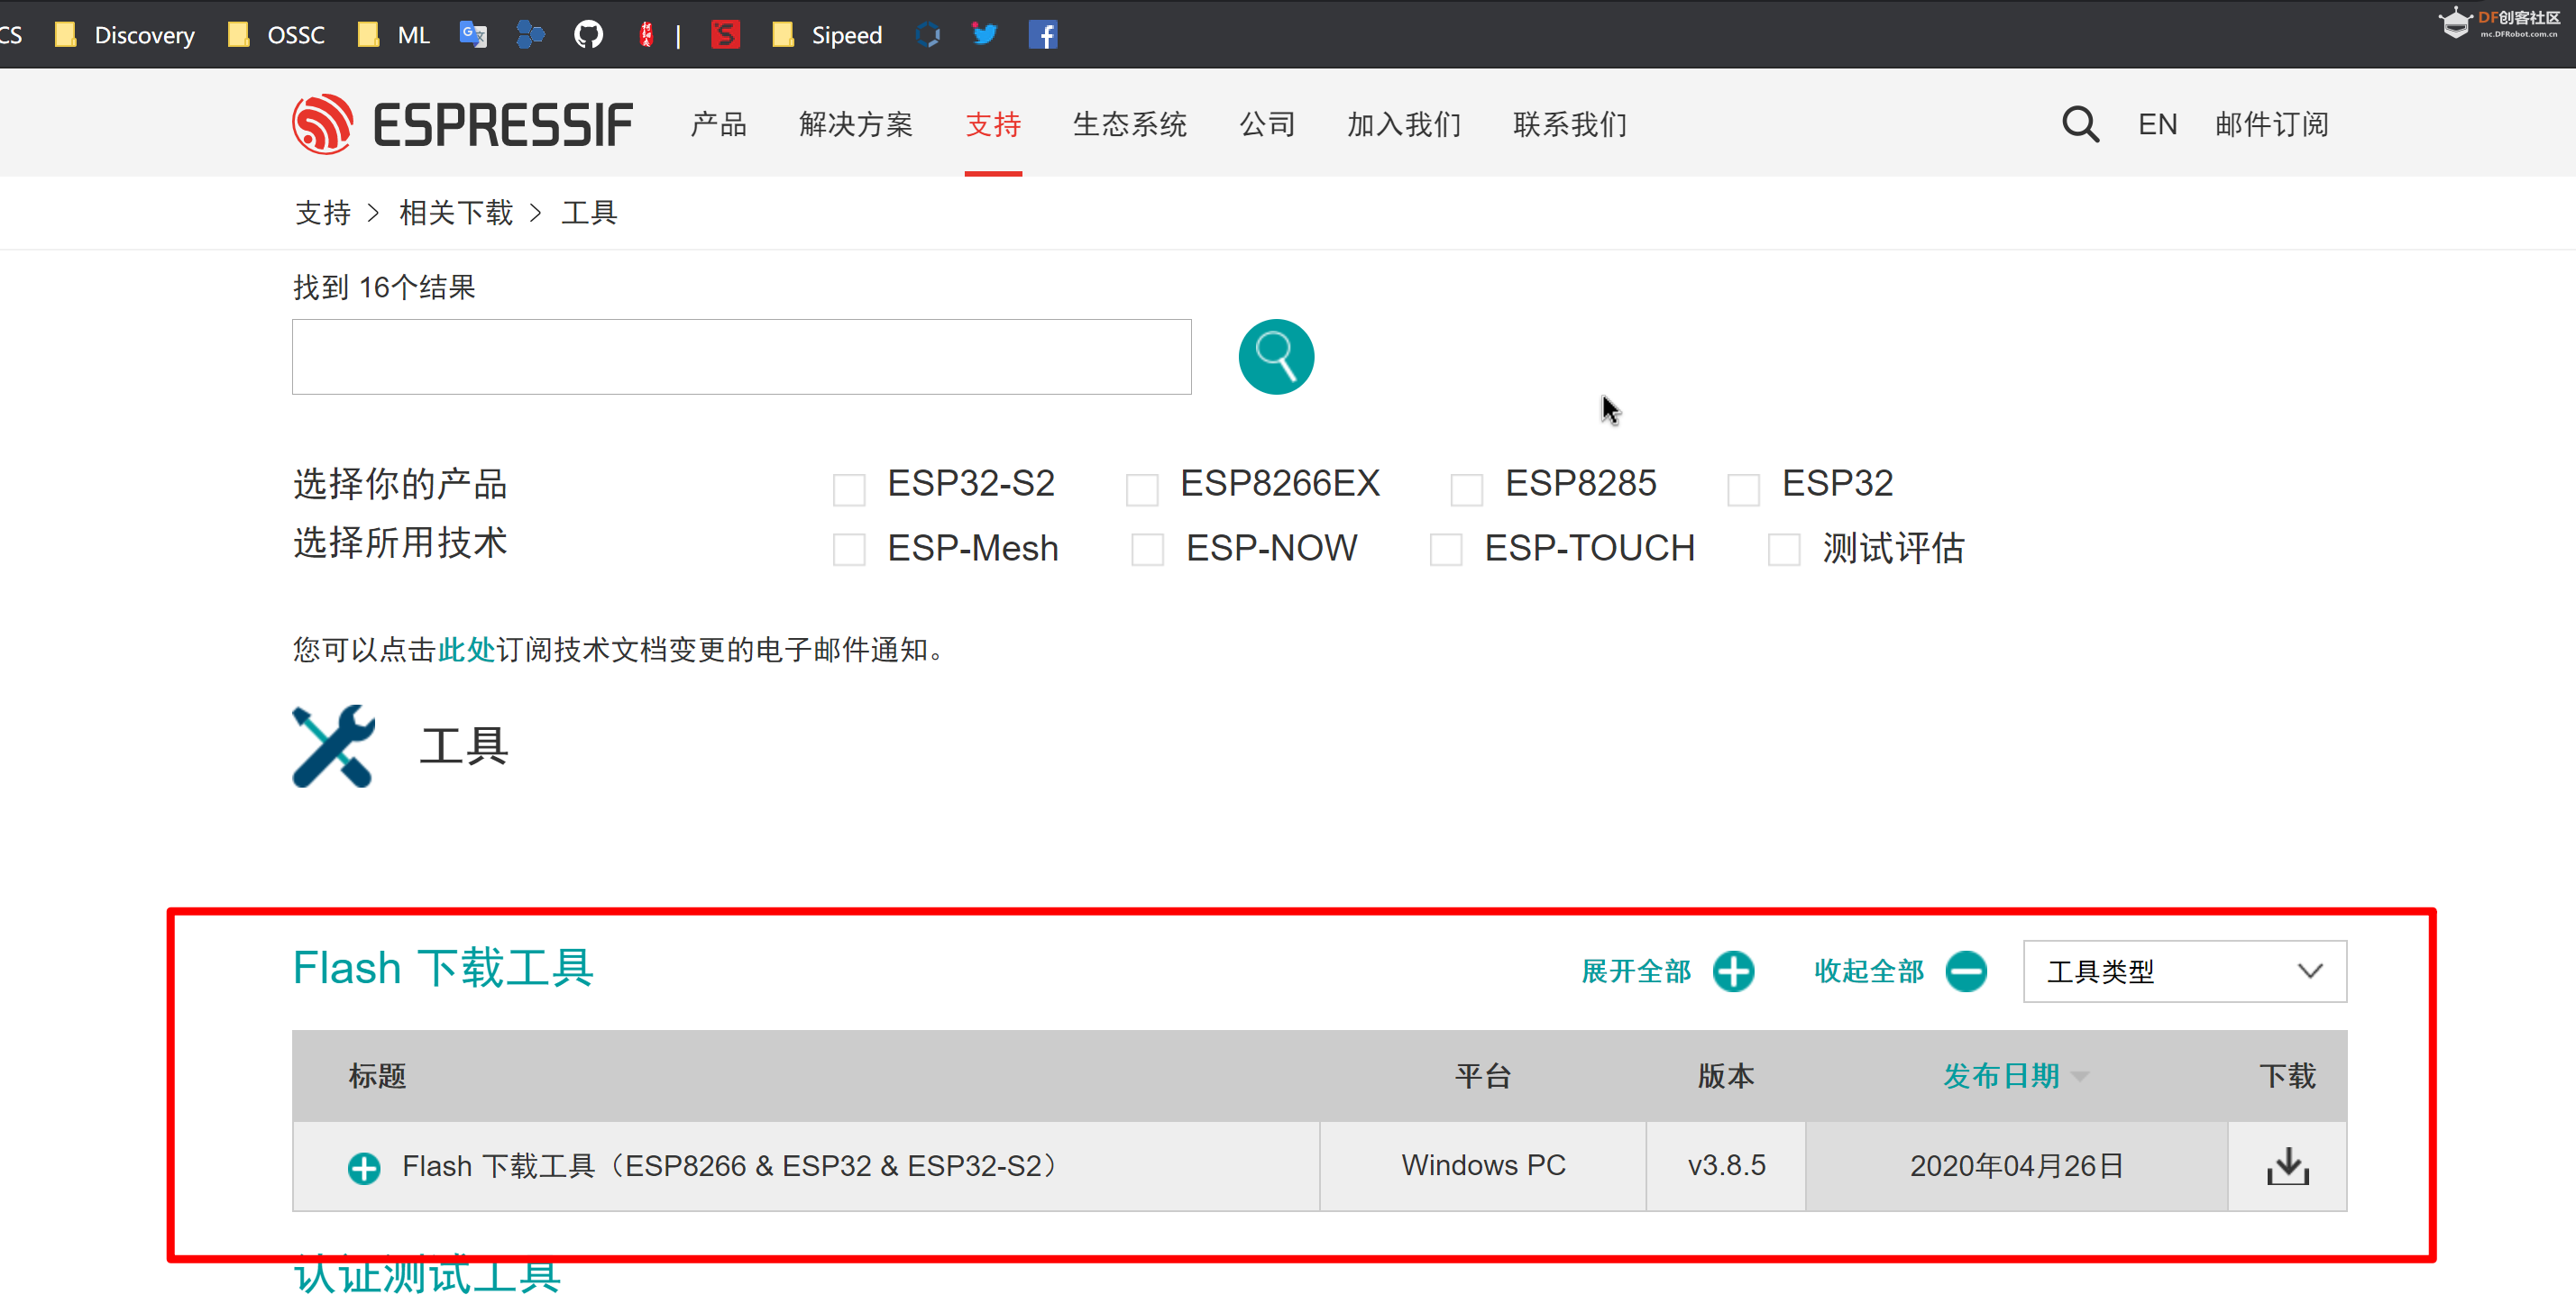The height and width of the screenshot is (1313, 2576).
Task: Open the 加入我们 menu
Action: (1404, 123)
